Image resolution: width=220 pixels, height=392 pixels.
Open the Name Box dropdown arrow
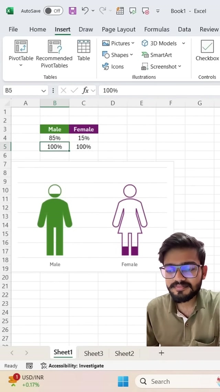click(x=44, y=91)
